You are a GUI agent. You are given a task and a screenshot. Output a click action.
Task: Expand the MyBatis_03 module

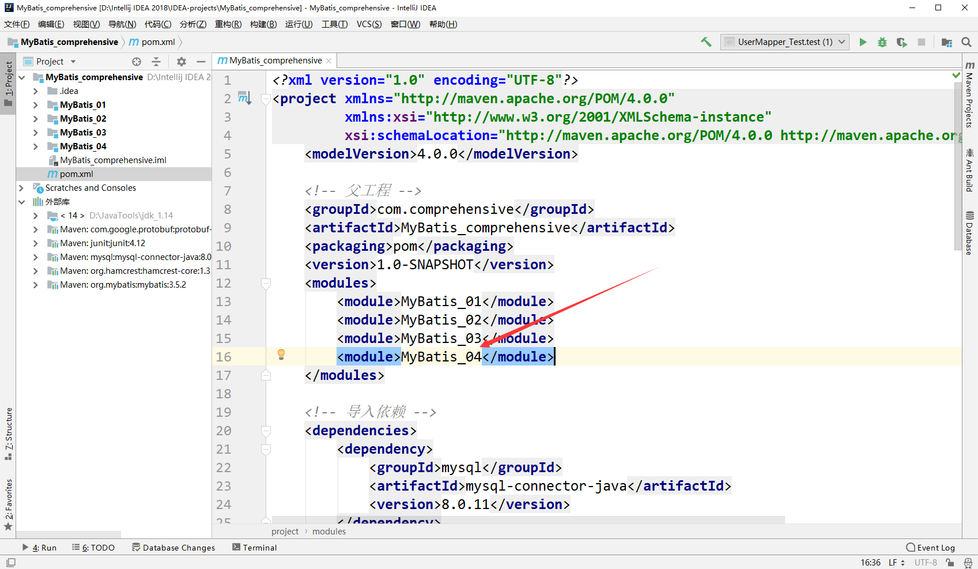[36, 133]
